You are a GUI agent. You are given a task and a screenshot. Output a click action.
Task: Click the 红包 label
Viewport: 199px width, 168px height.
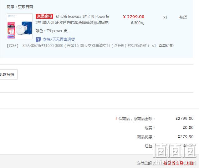pyautogui.click(x=148, y=146)
